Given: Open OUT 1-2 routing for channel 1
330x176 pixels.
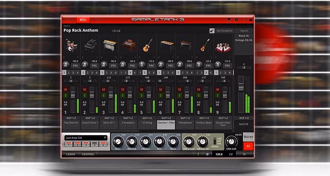Looking at the screenshot, I should (71, 118).
